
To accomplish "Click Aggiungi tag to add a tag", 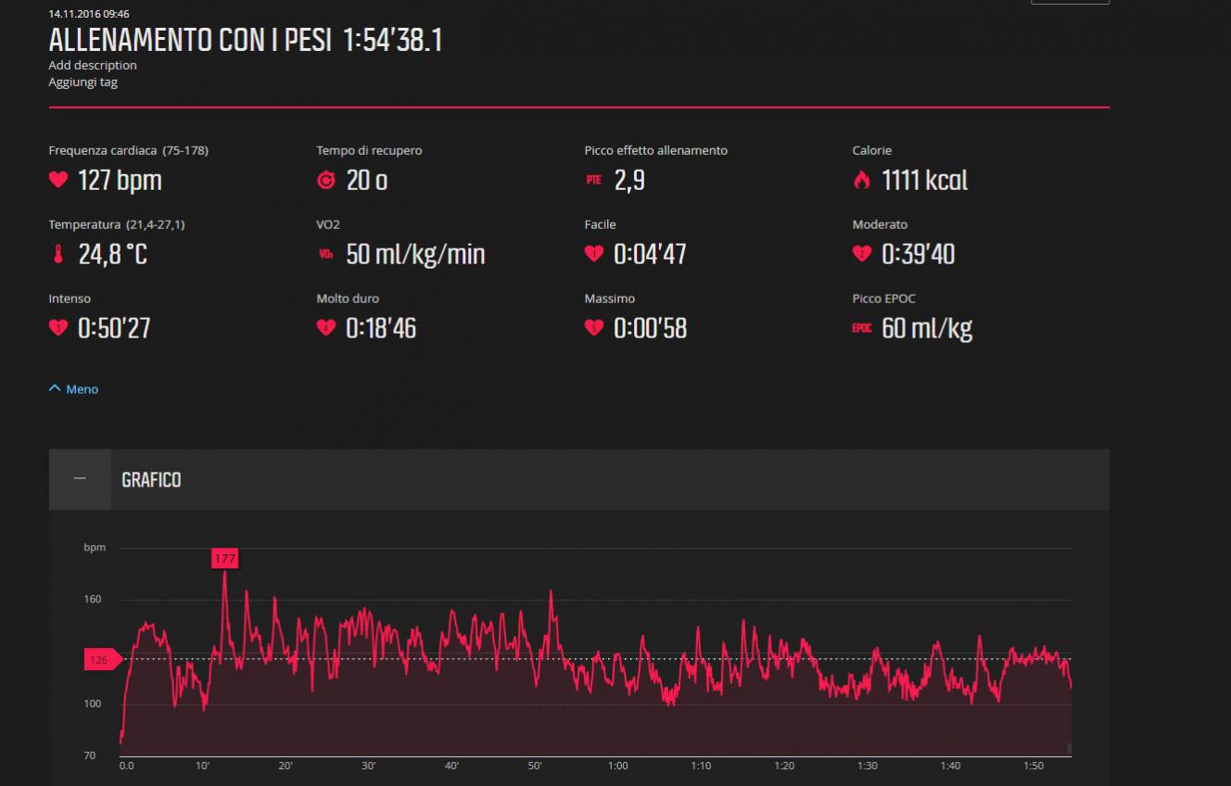I will 83,82.
